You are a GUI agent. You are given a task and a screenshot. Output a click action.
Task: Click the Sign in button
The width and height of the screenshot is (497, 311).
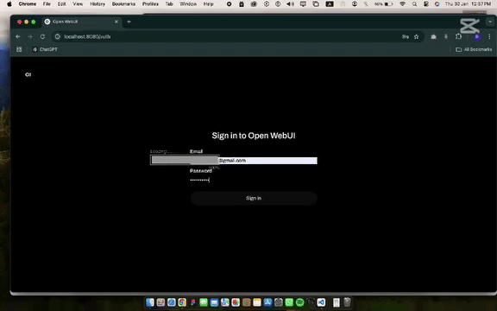pos(254,199)
